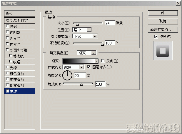The height and width of the screenshot is (134, 182).
Task: Select the 内阴影 style row label
Action: click(x=15, y=32)
